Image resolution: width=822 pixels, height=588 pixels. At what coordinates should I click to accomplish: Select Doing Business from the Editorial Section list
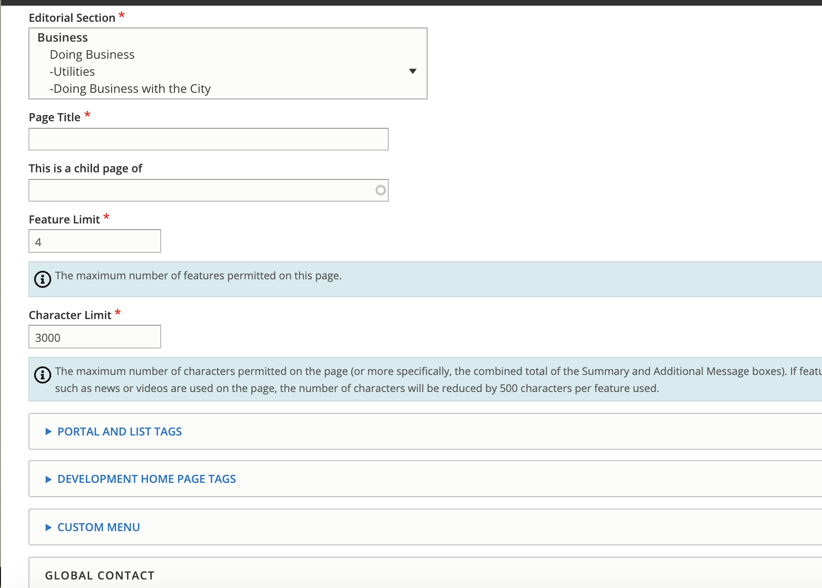[x=92, y=54]
